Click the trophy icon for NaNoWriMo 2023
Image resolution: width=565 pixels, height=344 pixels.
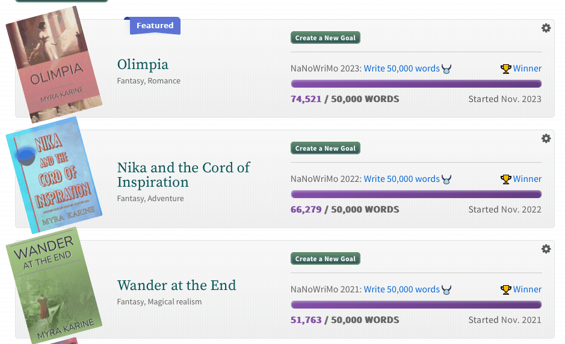pyautogui.click(x=505, y=68)
